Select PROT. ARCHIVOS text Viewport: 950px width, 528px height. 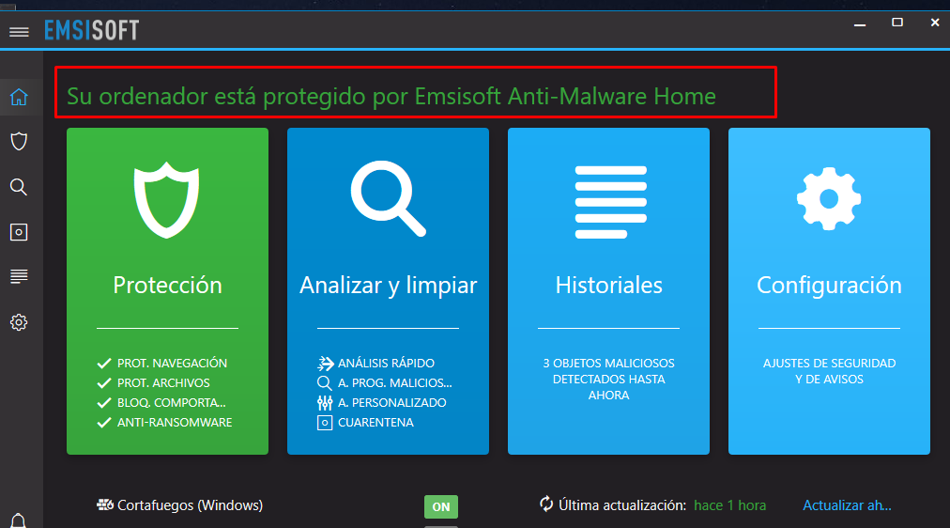(163, 383)
